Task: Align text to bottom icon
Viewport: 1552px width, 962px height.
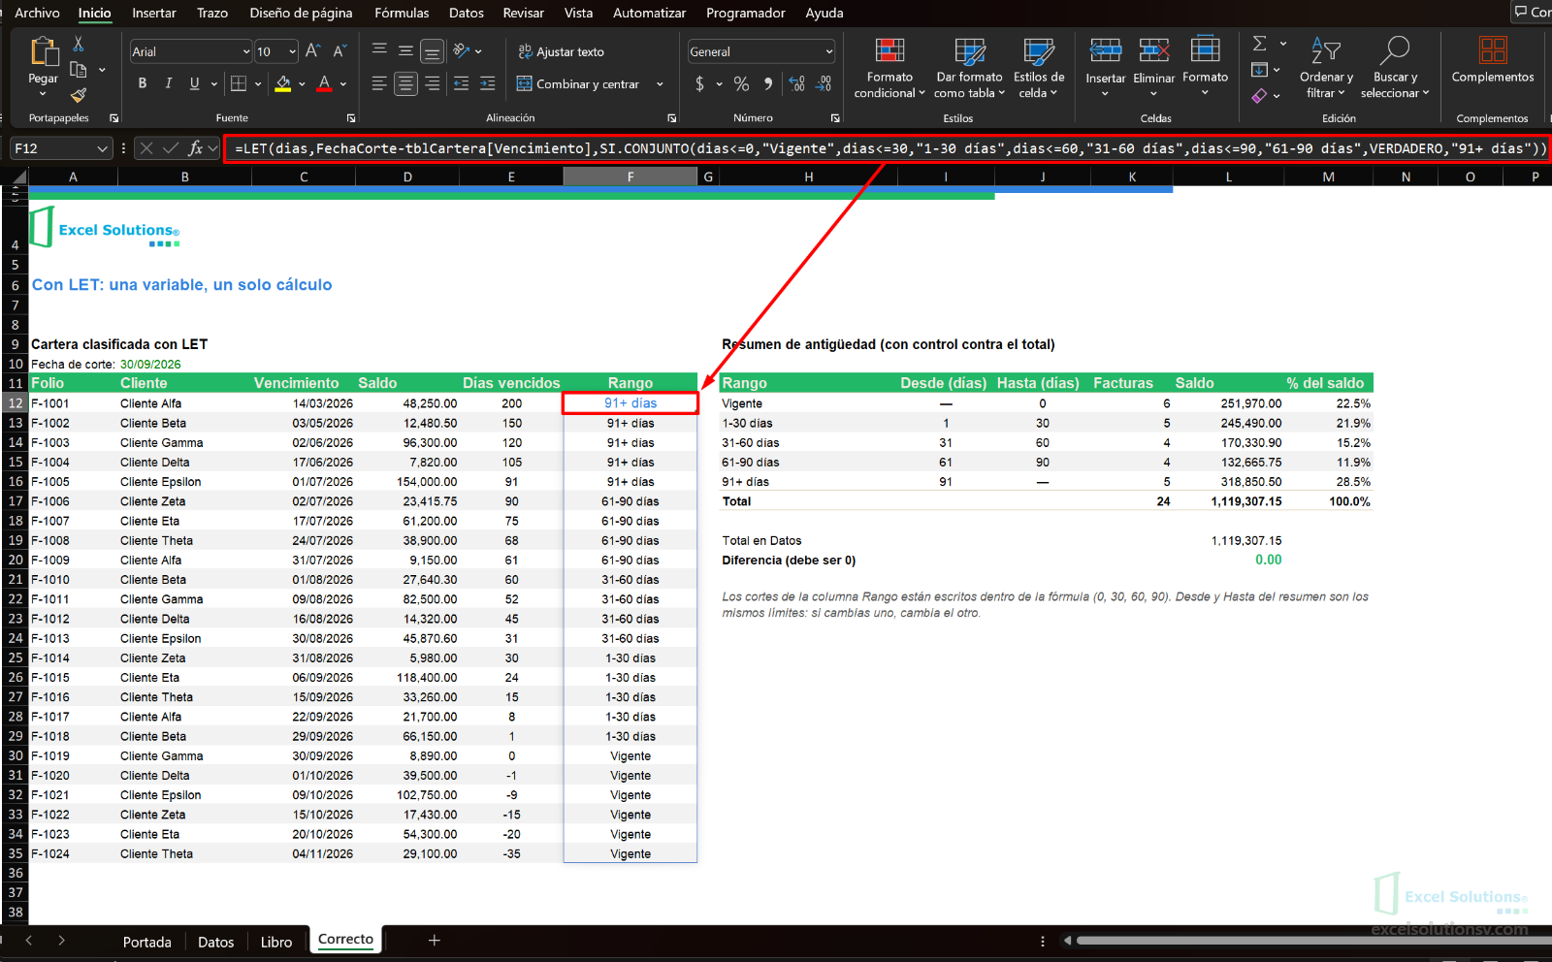Action: tap(433, 51)
